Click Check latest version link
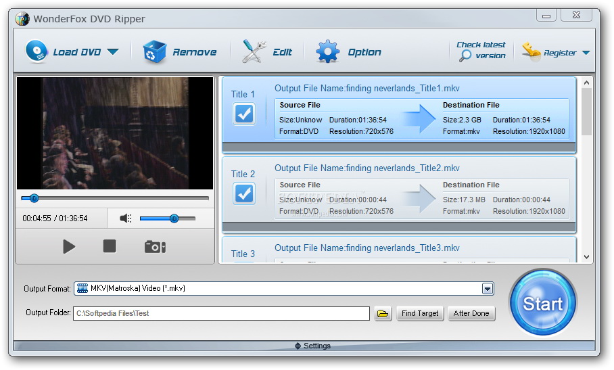This screenshot has width=614, height=370. click(481, 50)
